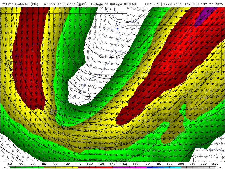Click the 50 knot legend label

[10, 164]
